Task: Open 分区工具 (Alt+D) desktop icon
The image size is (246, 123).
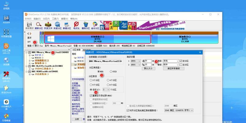Action: [6, 49]
